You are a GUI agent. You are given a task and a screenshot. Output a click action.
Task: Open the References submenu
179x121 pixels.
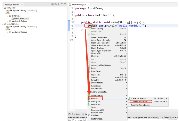pos(107,86)
